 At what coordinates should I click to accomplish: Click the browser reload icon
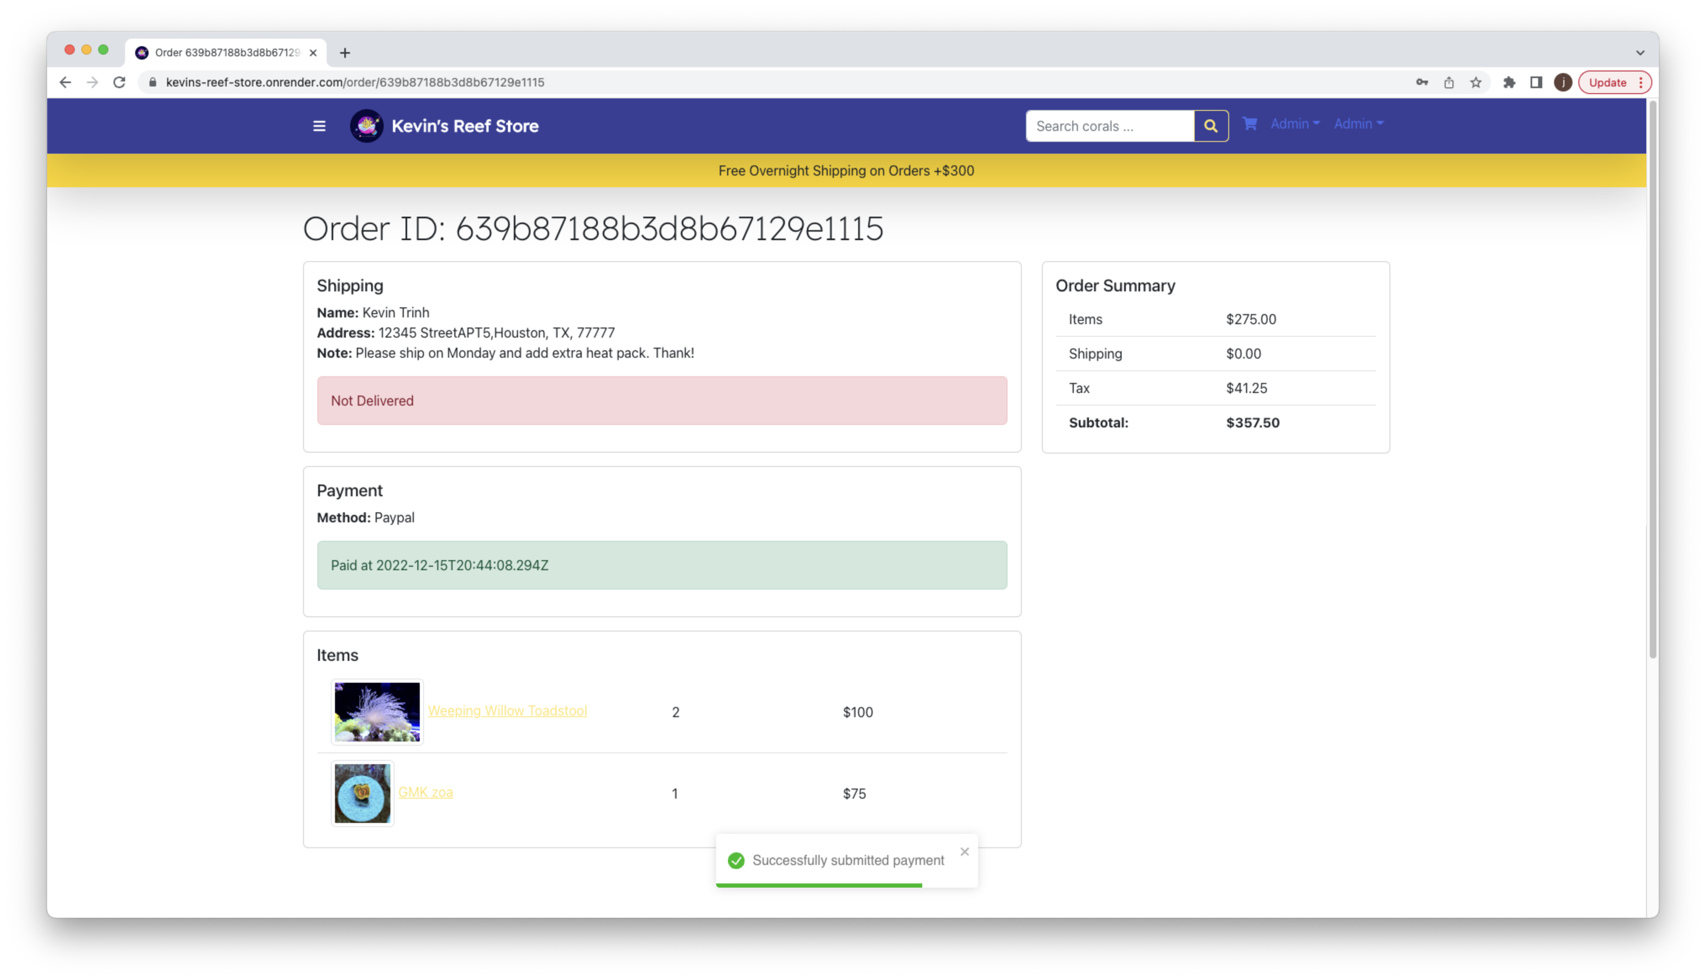tap(119, 82)
